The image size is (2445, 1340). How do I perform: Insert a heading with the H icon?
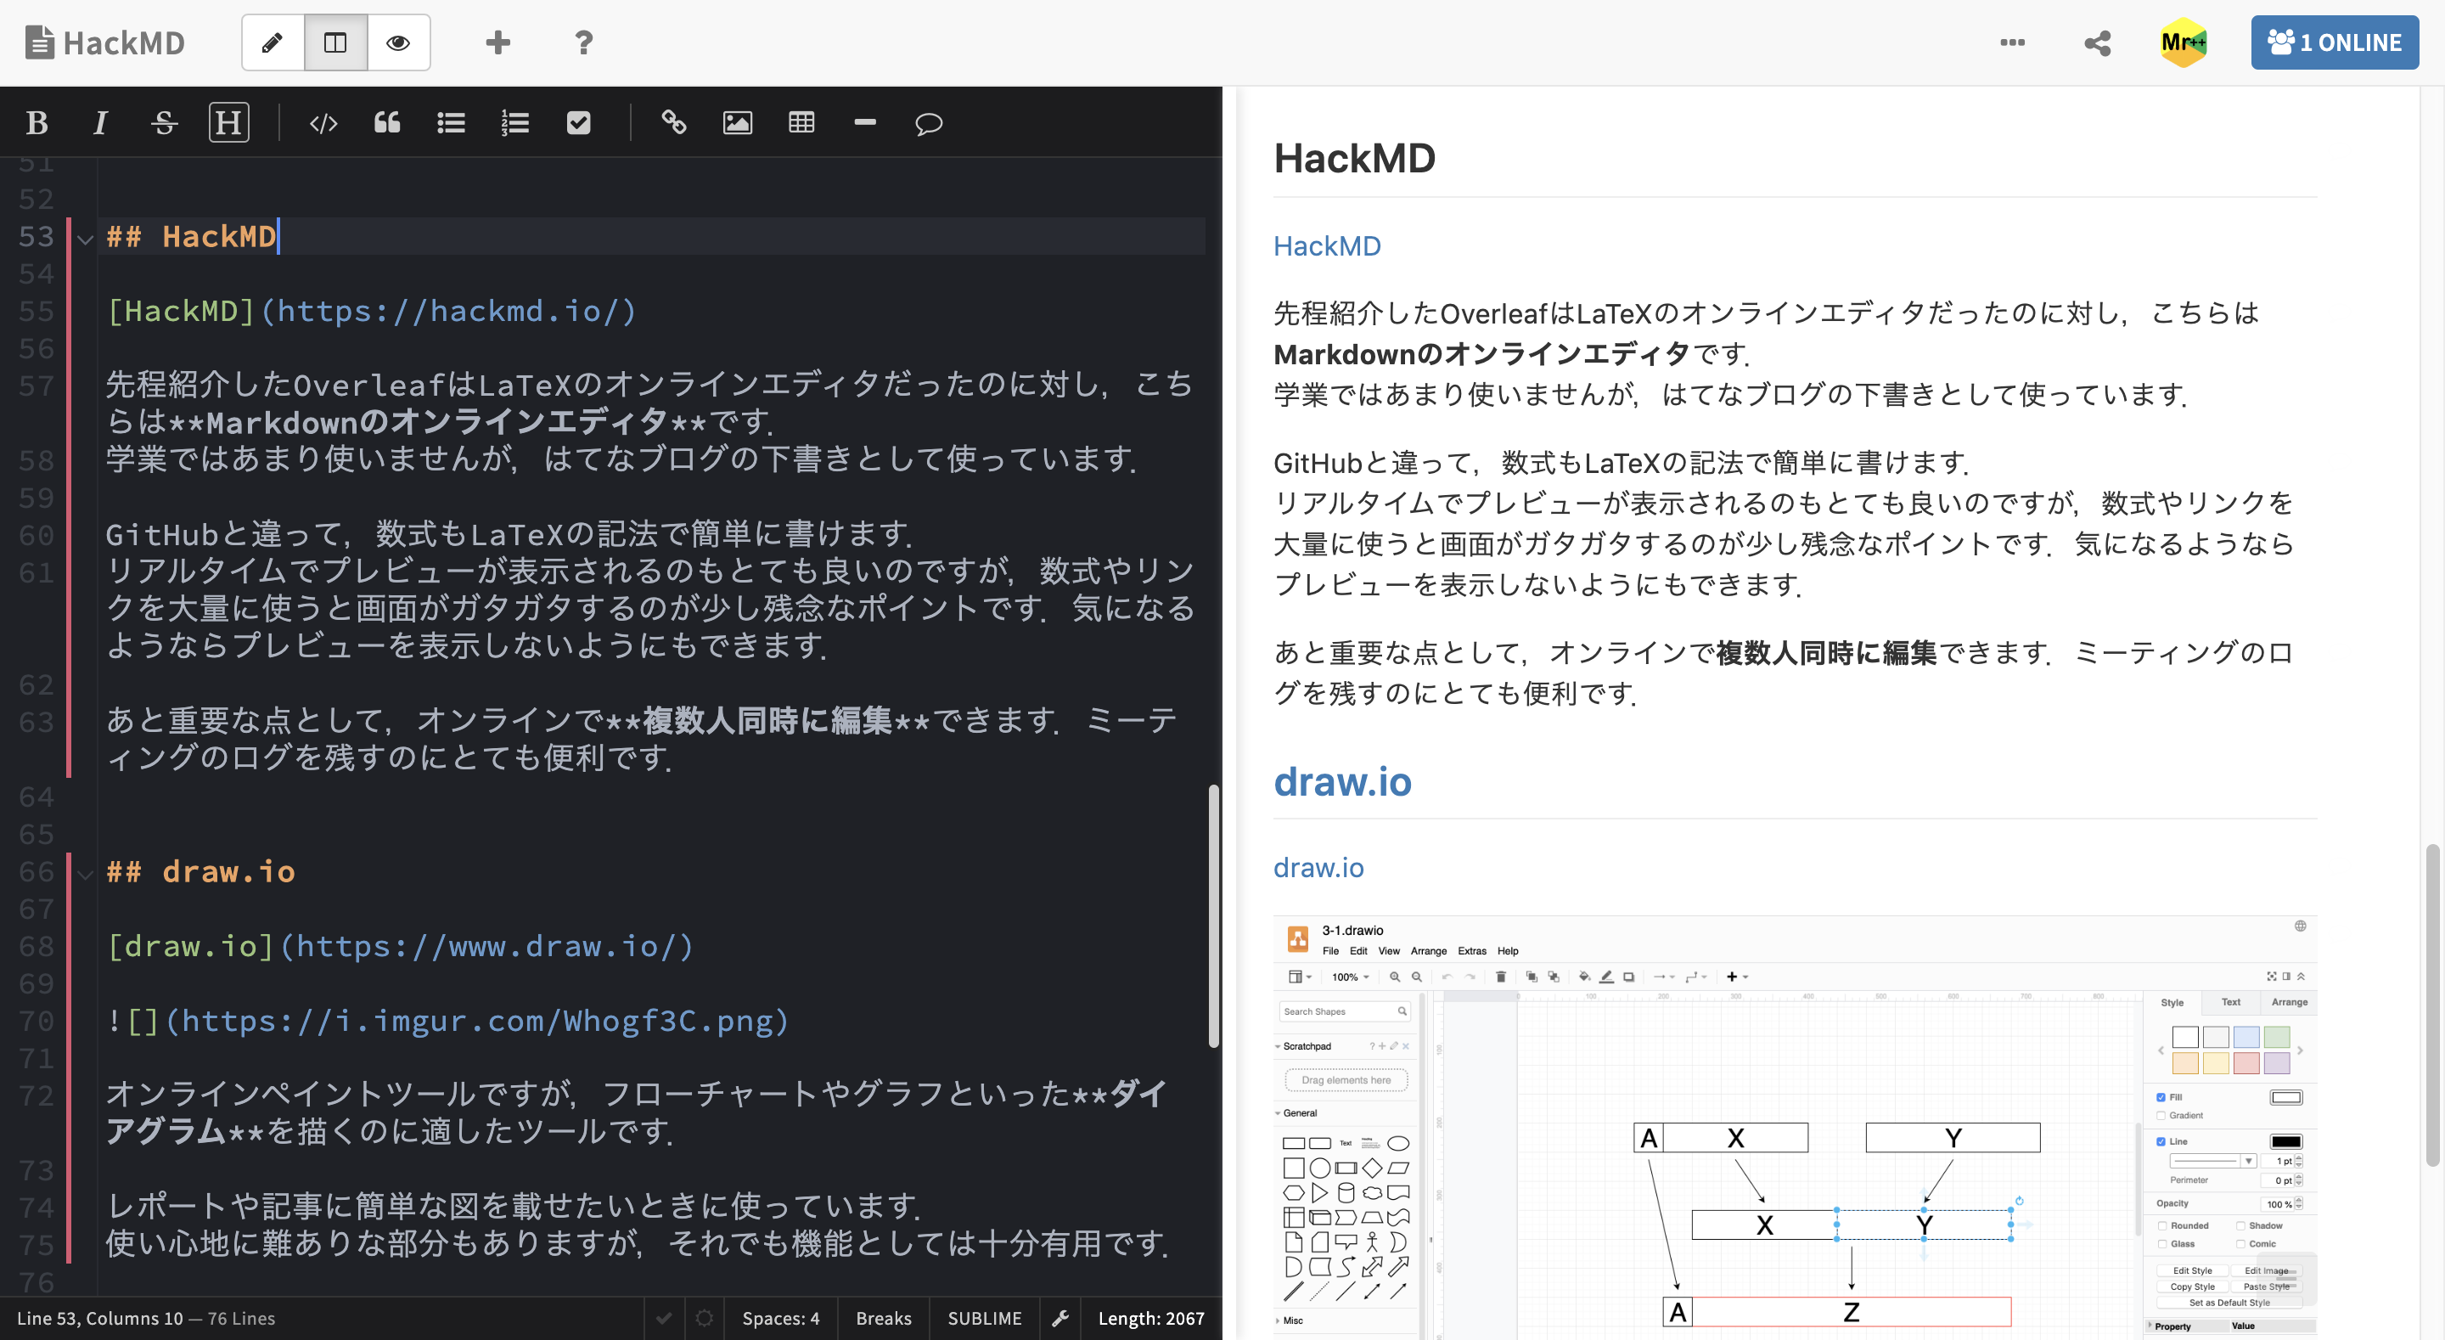228,122
